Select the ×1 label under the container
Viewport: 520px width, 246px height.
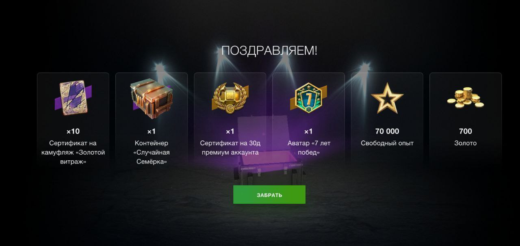click(152, 131)
